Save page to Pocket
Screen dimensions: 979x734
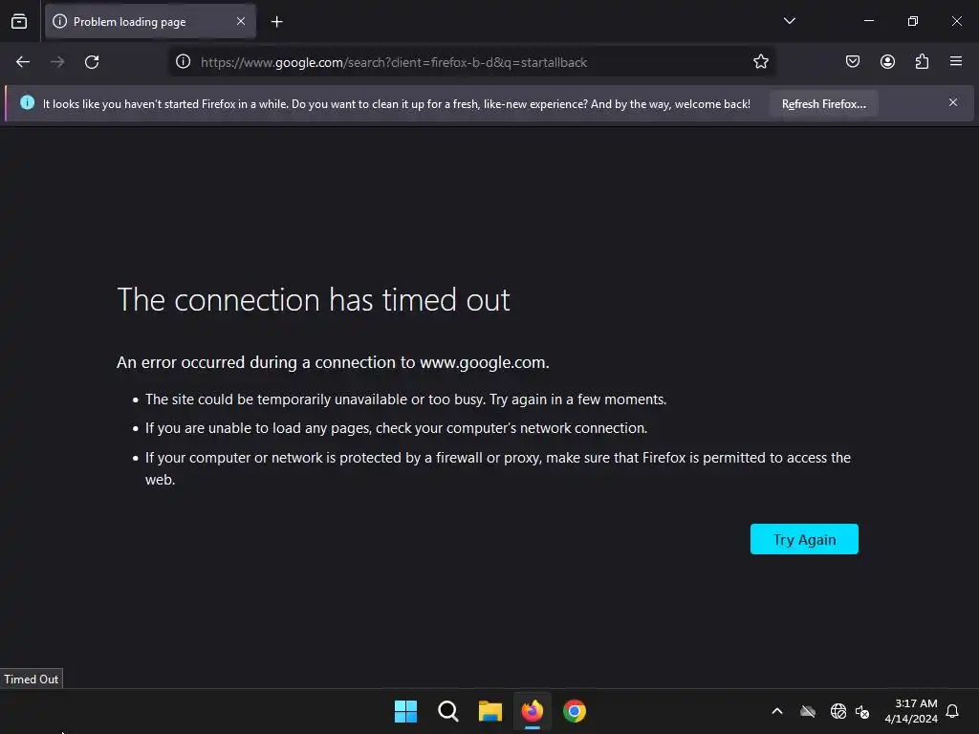click(x=852, y=62)
